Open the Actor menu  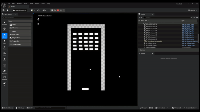click(43, 4)
